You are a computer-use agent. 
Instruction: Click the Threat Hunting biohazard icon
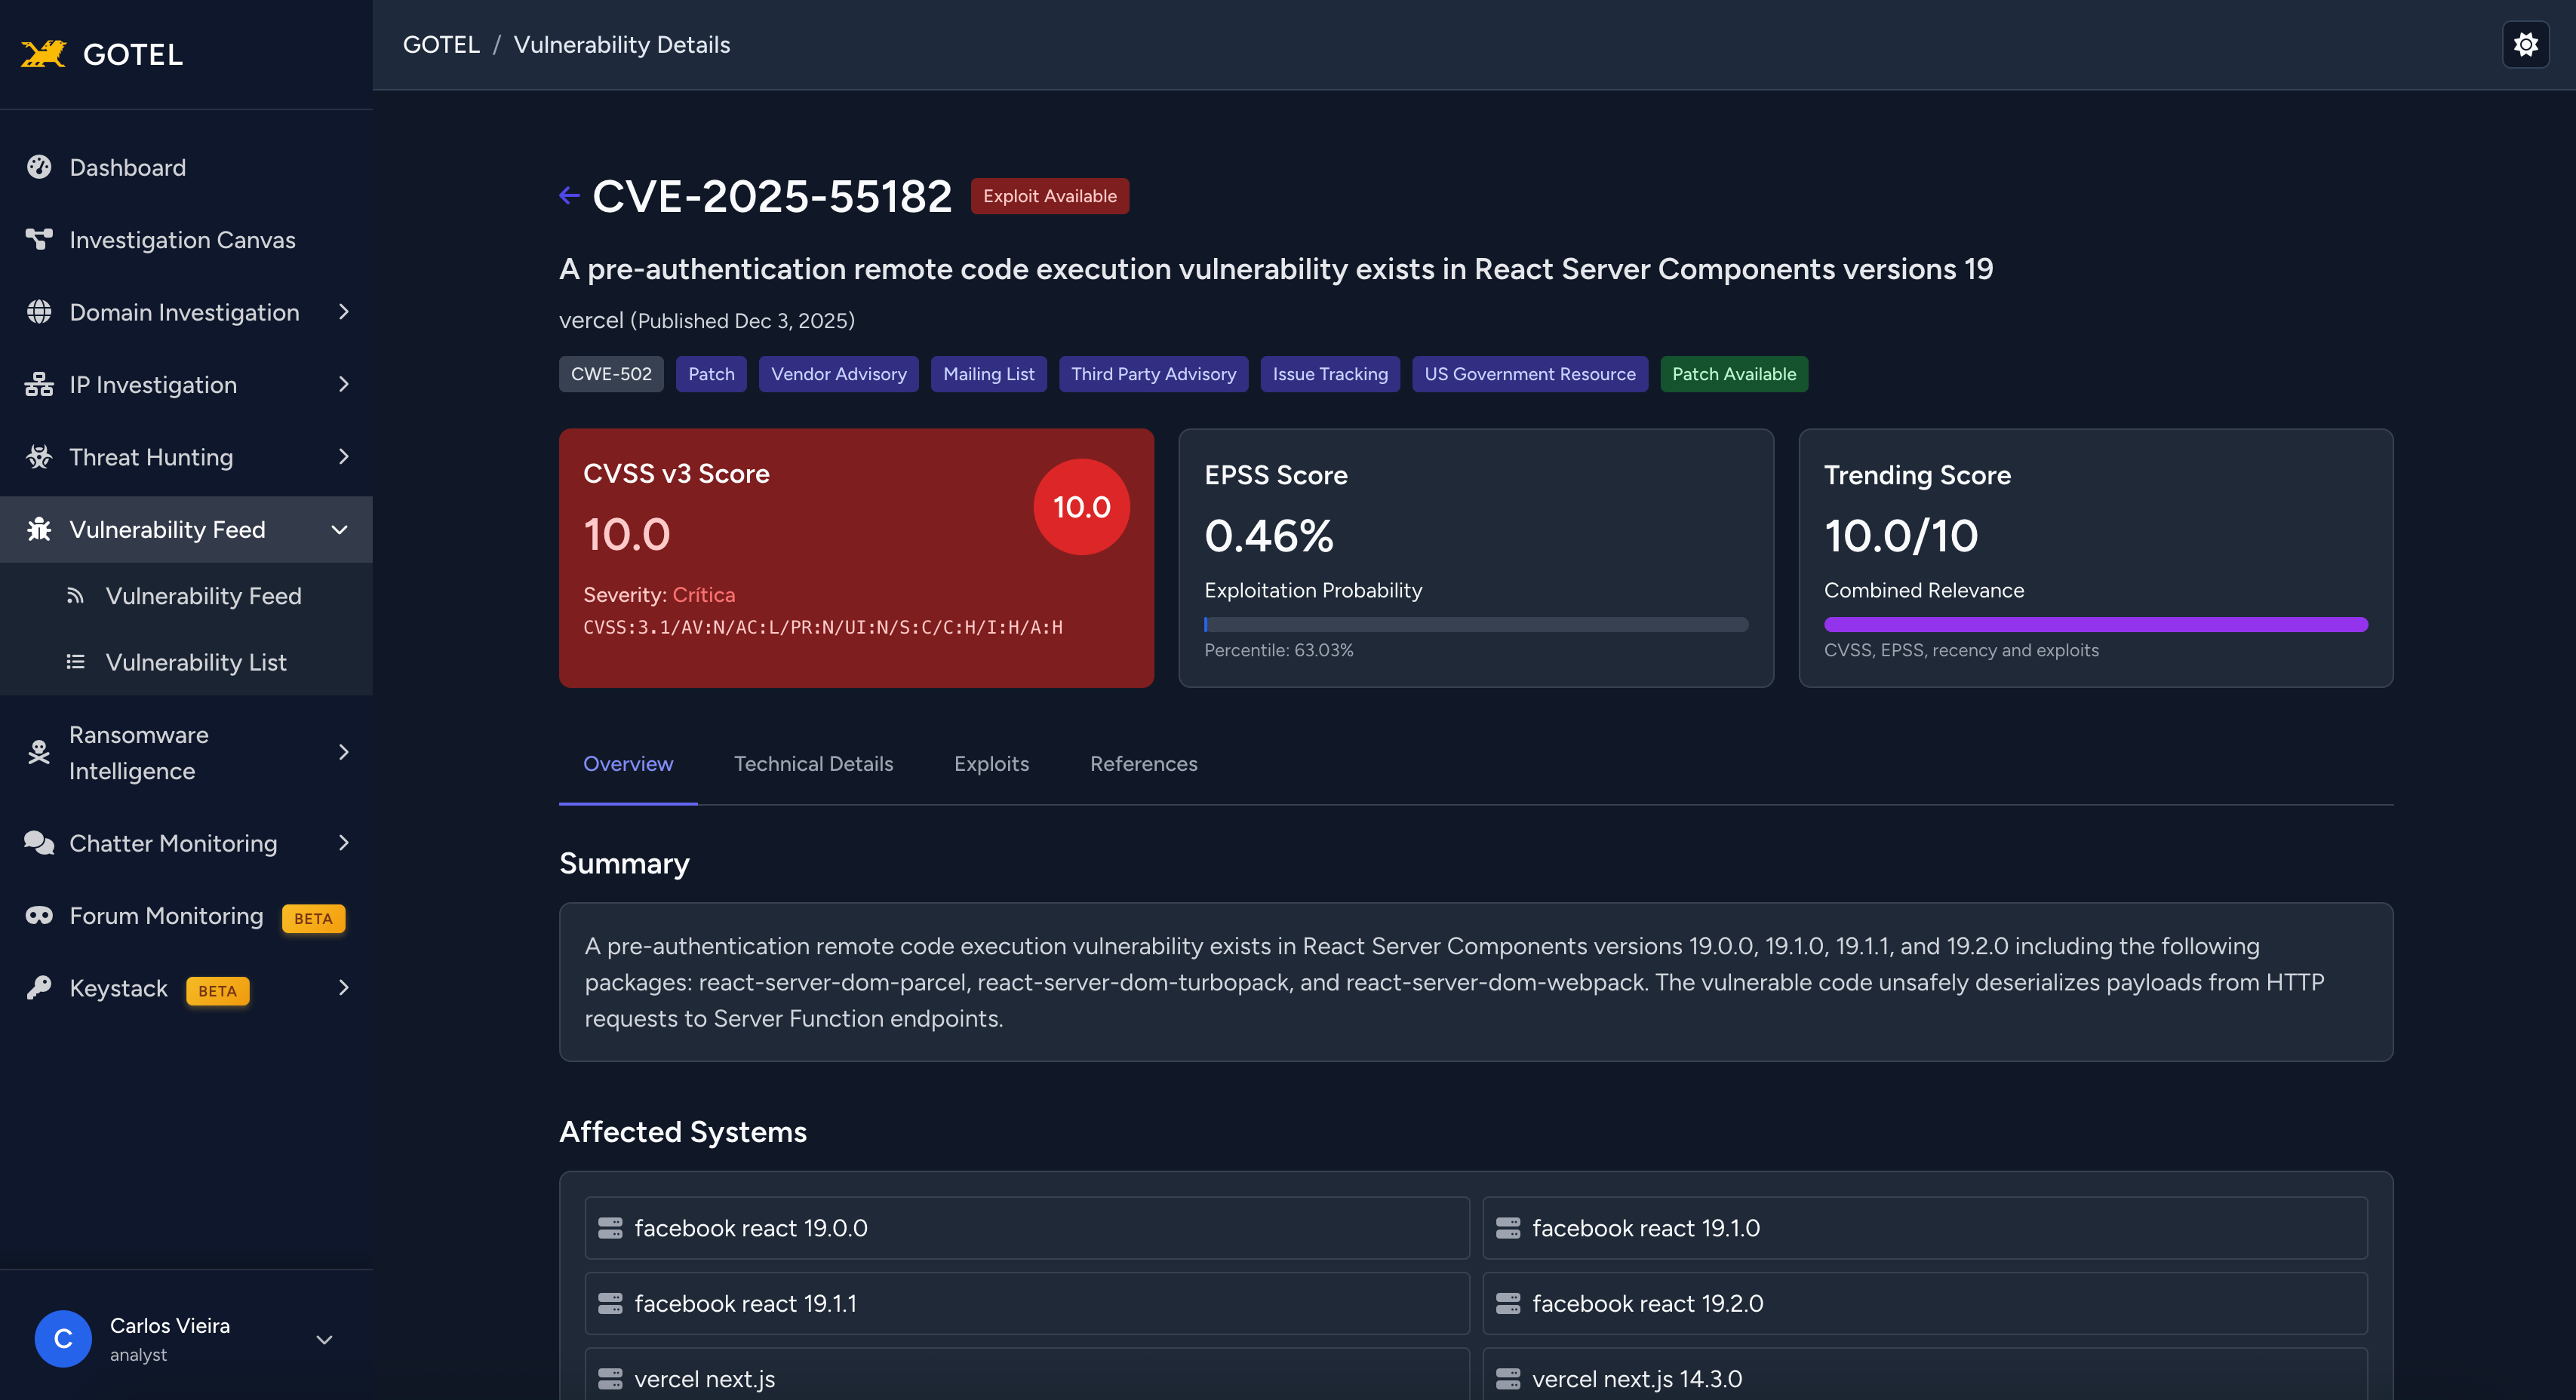(39, 457)
